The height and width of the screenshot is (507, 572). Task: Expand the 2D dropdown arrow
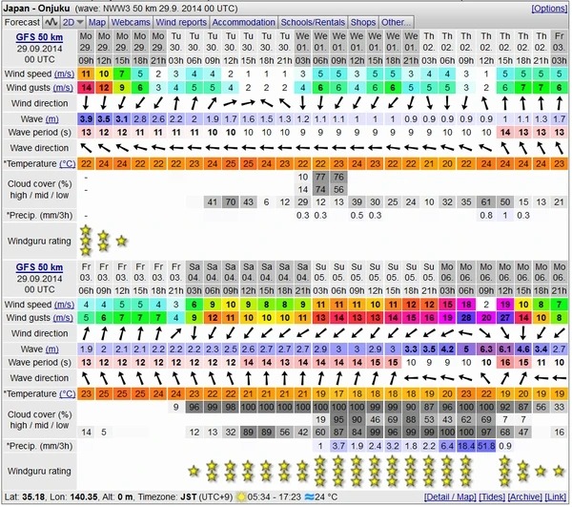tap(80, 23)
